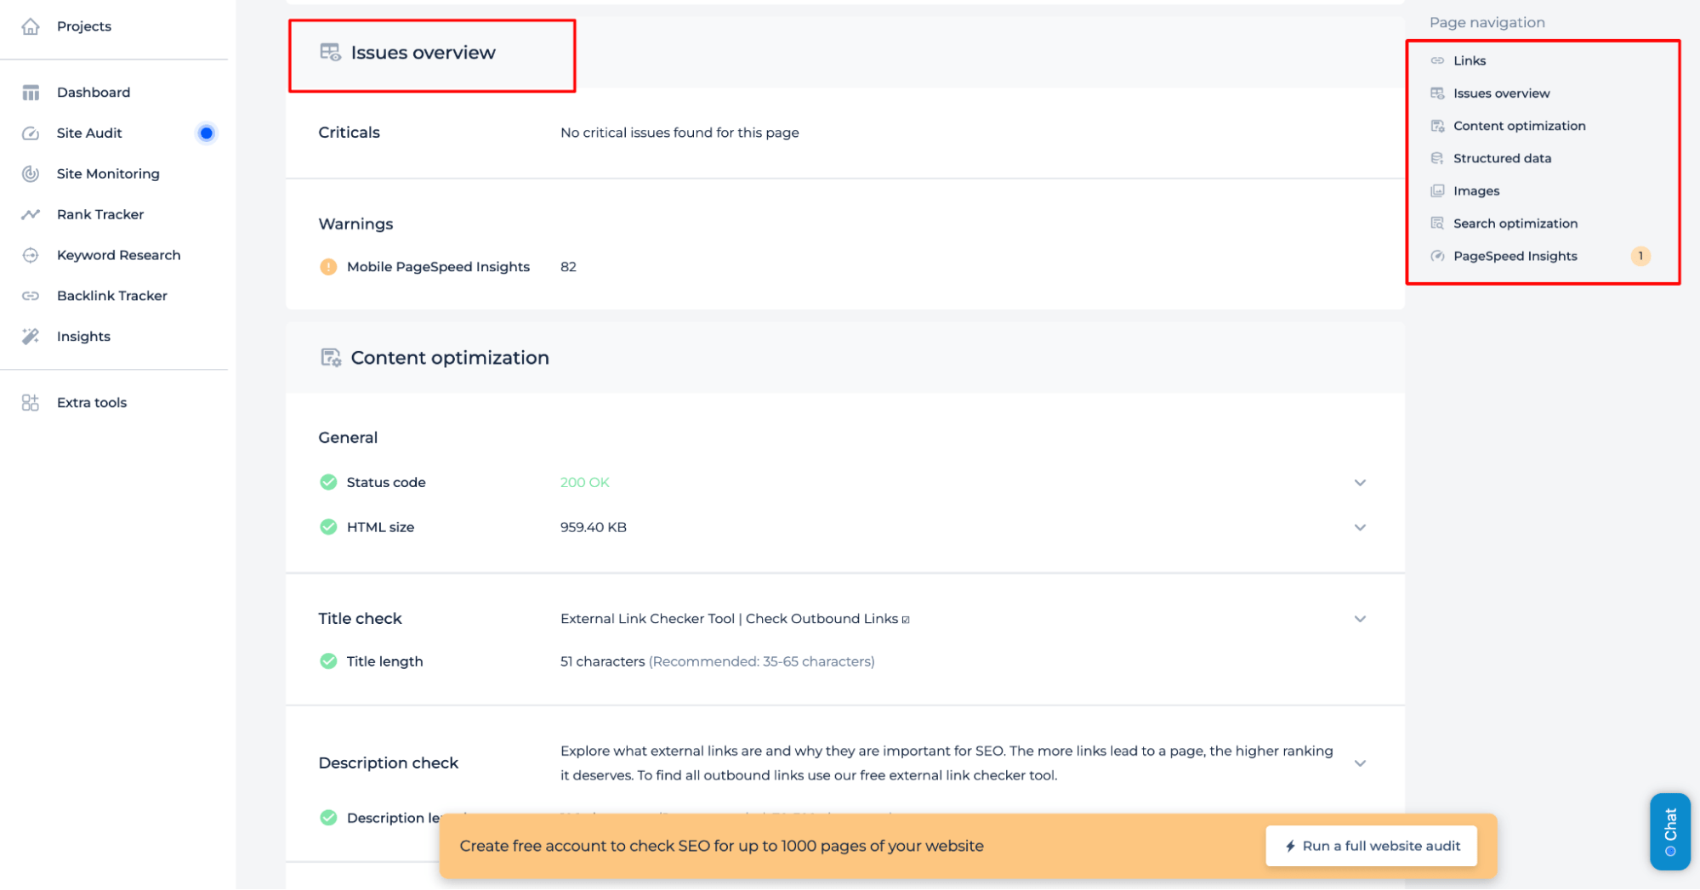Image resolution: width=1700 pixels, height=890 pixels.
Task: Click the Images icon in Page navigation
Action: [x=1437, y=191]
